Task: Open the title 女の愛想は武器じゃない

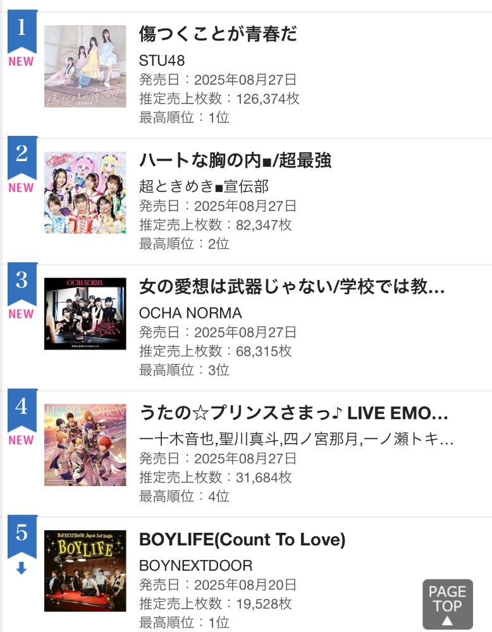Action: [292, 288]
